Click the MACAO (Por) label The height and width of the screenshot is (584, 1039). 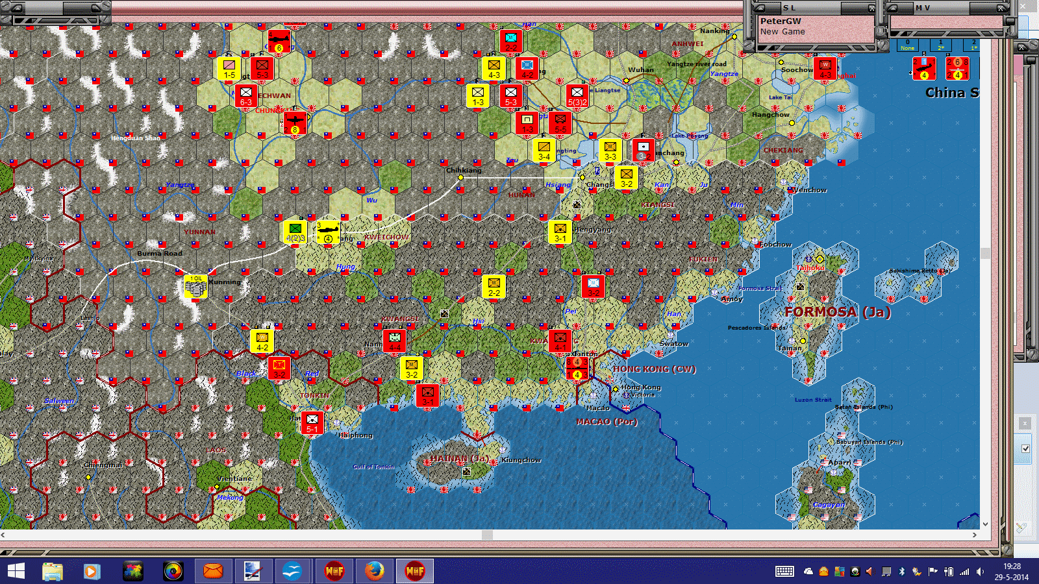click(x=607, y=422)
